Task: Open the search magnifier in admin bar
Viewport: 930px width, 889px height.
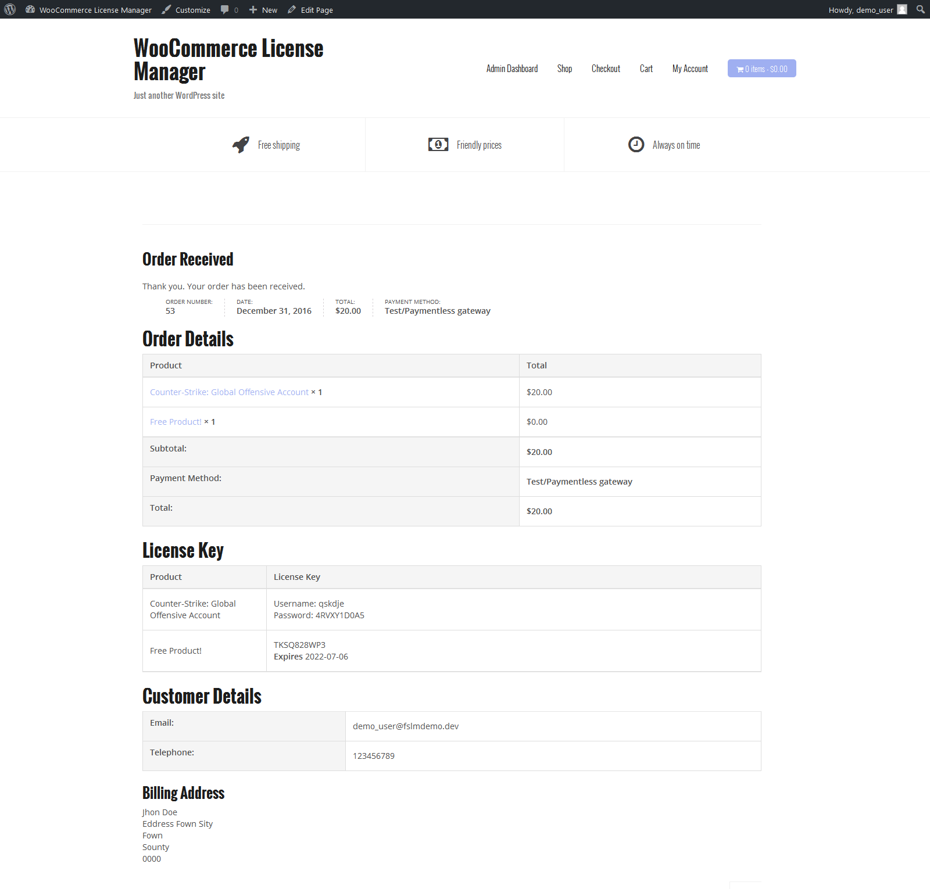Action: pos(921,9)
